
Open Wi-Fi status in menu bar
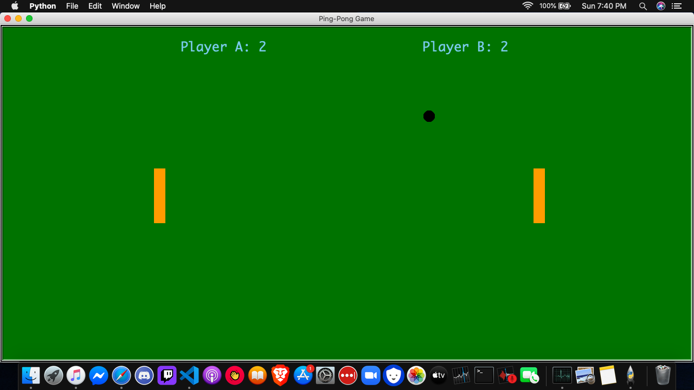[x=527, y=6]
